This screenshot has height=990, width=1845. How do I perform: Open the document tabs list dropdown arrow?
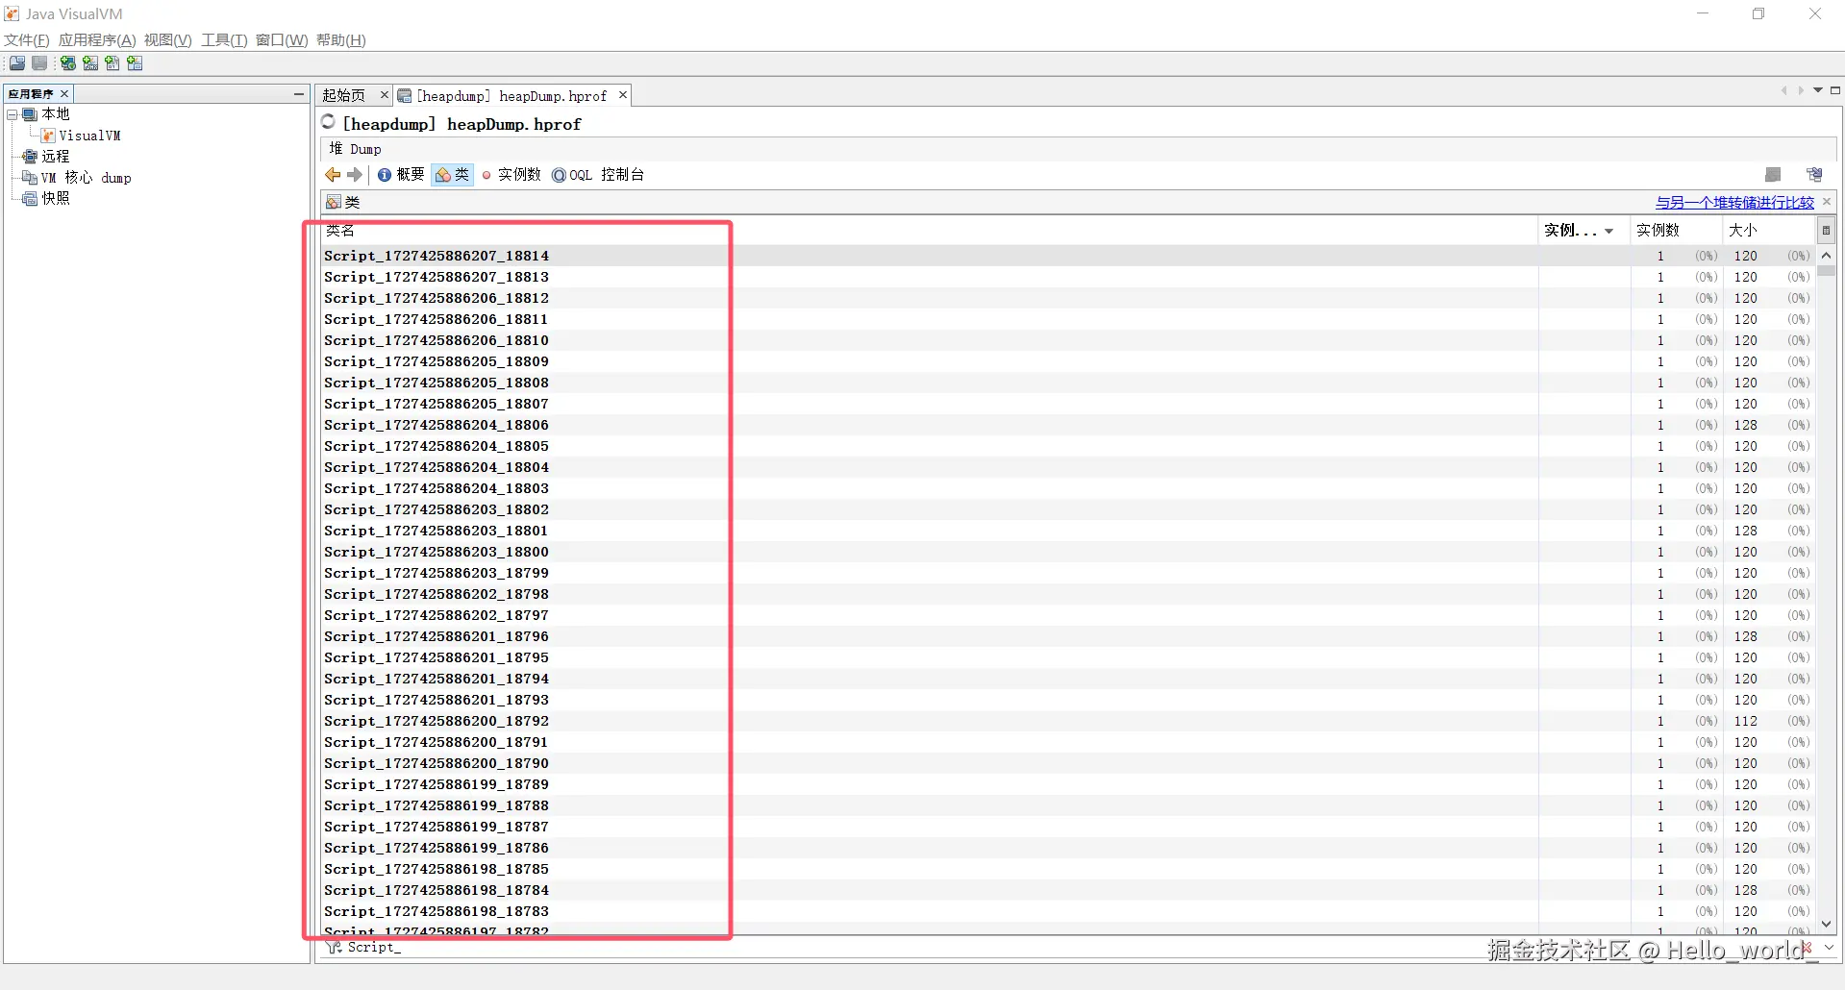tap(1818, 90)
